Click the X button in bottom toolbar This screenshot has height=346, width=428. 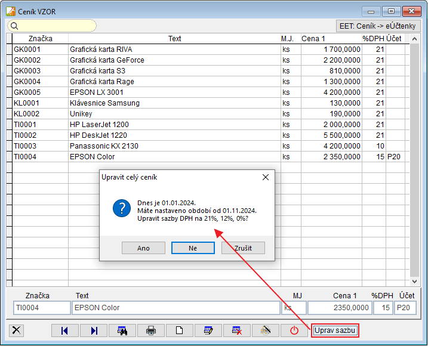click(16, 330)
